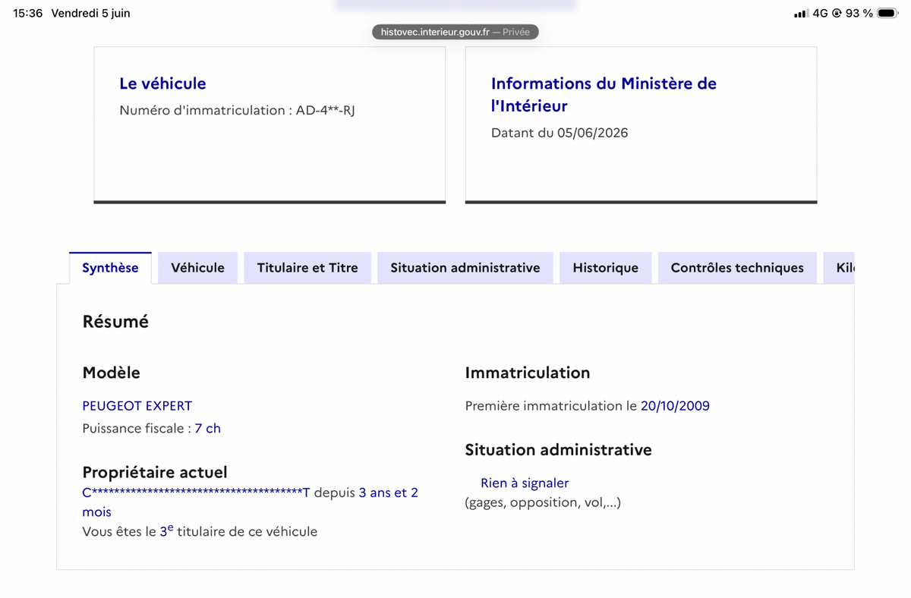This screenshot has height=598, width=911.
Task: Click the Le véhicule card heading
Action: [x=162, y=83]
